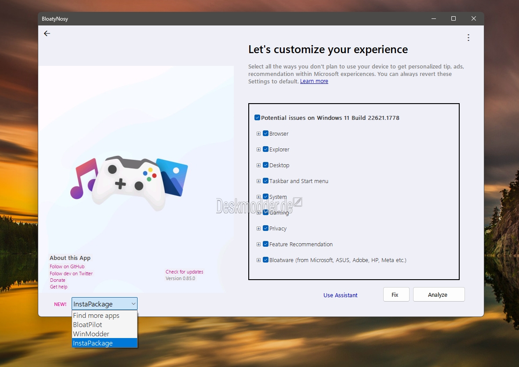Expand the Browser tree node
Screen dimensions: 519x367
point(258,134)
